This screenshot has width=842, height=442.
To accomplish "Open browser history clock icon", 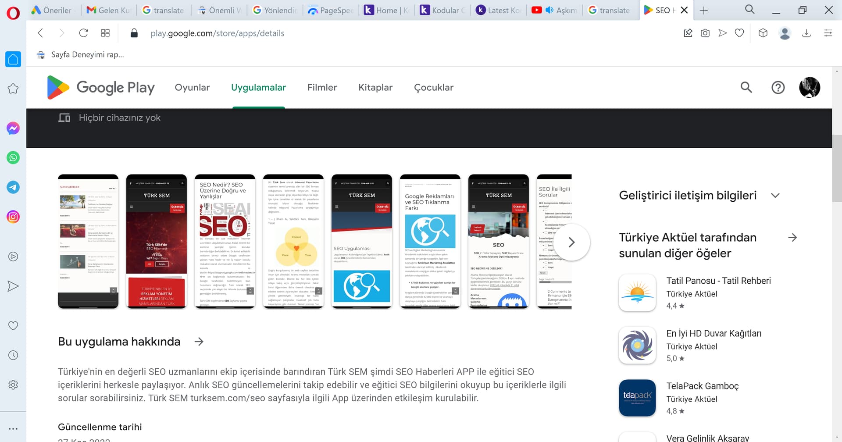I will pos(13,355).
